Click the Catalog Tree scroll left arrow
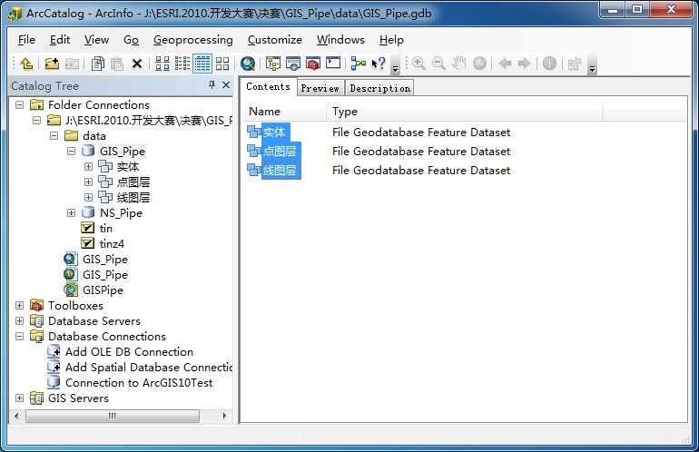The height and width of the screenshot is (452, 699). [x=17, y=416]
